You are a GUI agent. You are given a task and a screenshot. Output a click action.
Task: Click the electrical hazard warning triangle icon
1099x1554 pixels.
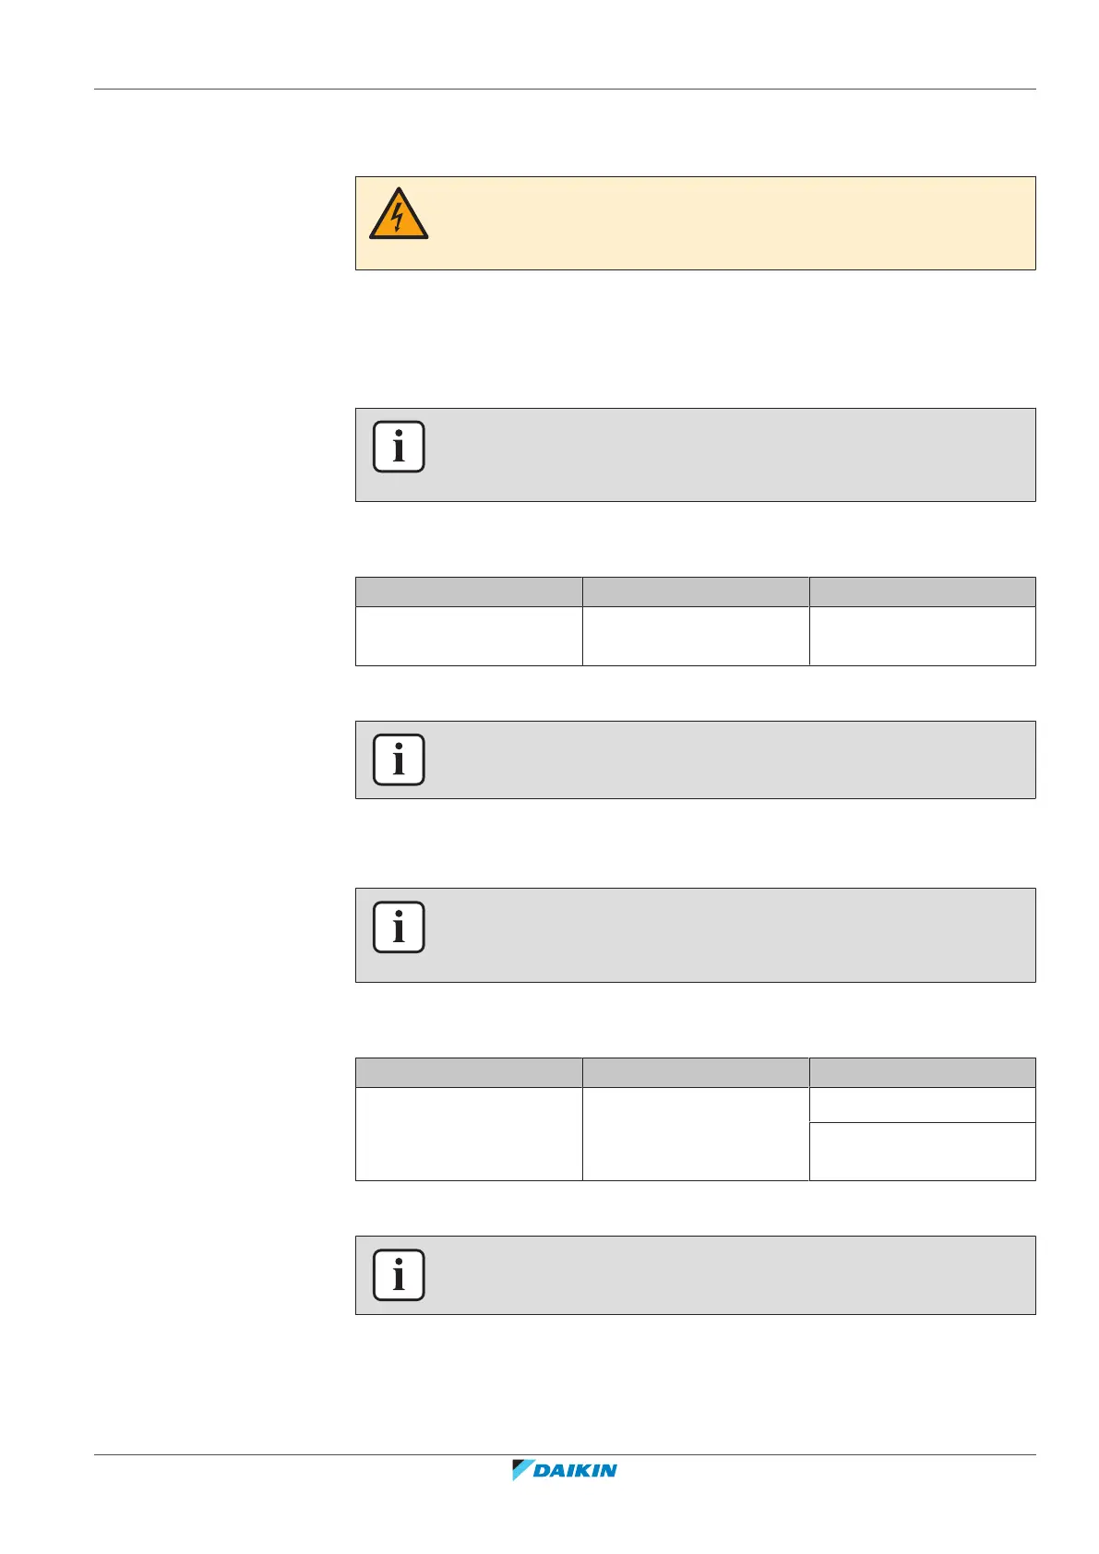click(x=399, y=214)
